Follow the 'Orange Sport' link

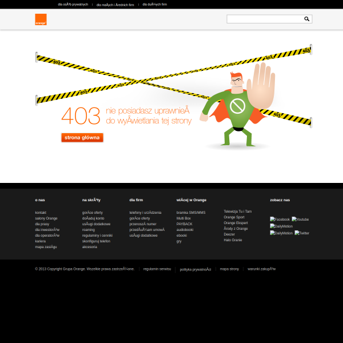[x=234, y=217]
